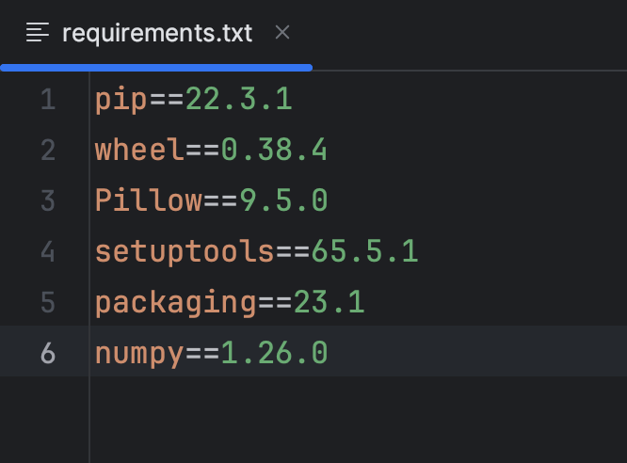Select the requirements.txt editor tab

pyautogui.click(x=157, y=33)
